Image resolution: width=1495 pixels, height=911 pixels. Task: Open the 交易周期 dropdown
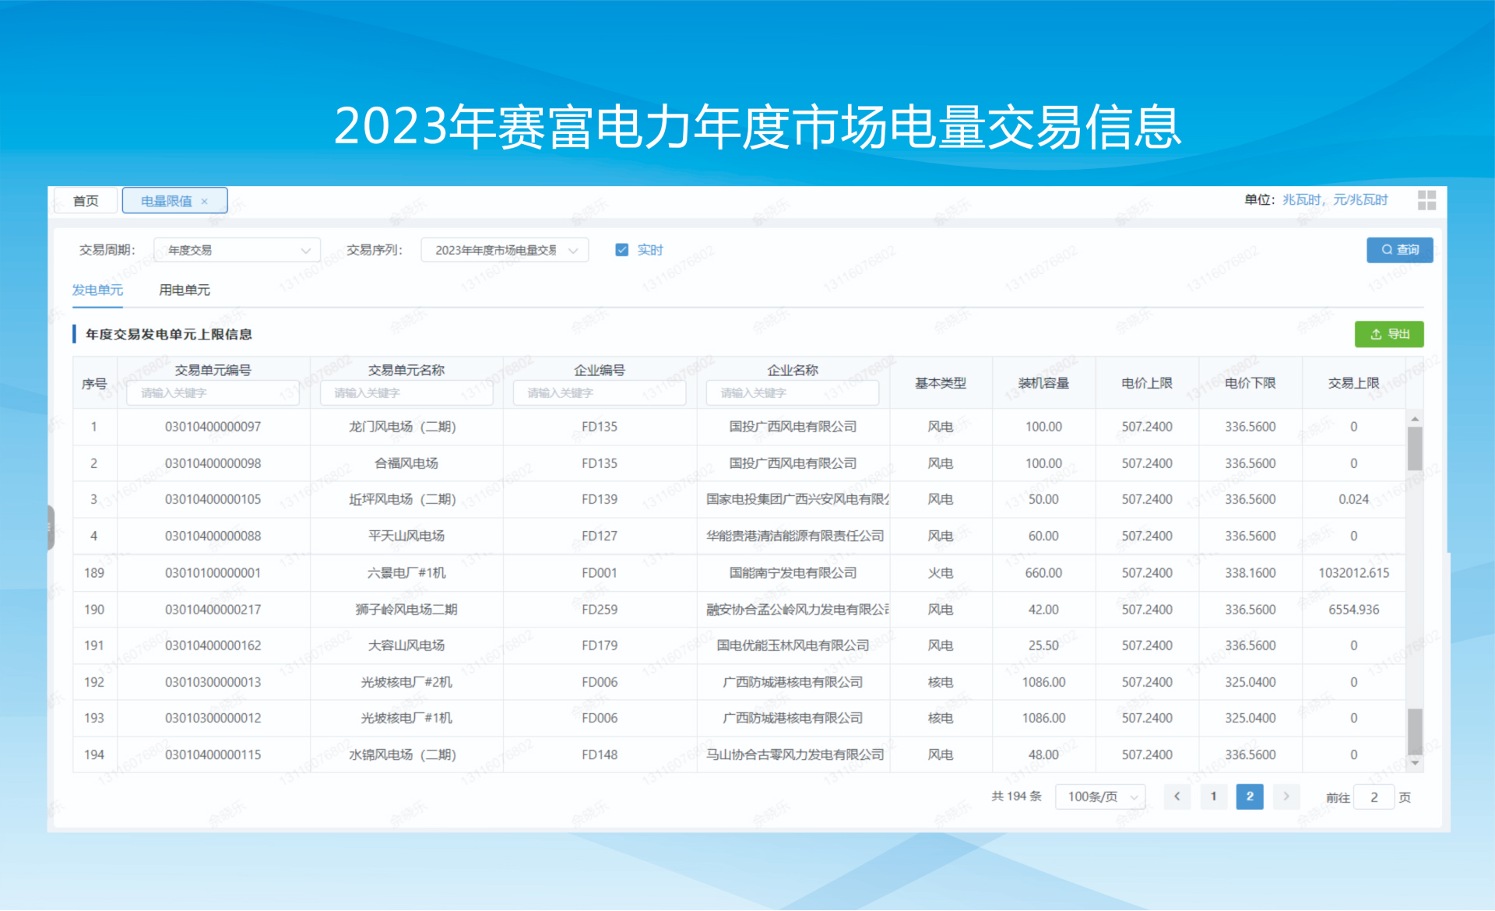[x=237, y=250]
